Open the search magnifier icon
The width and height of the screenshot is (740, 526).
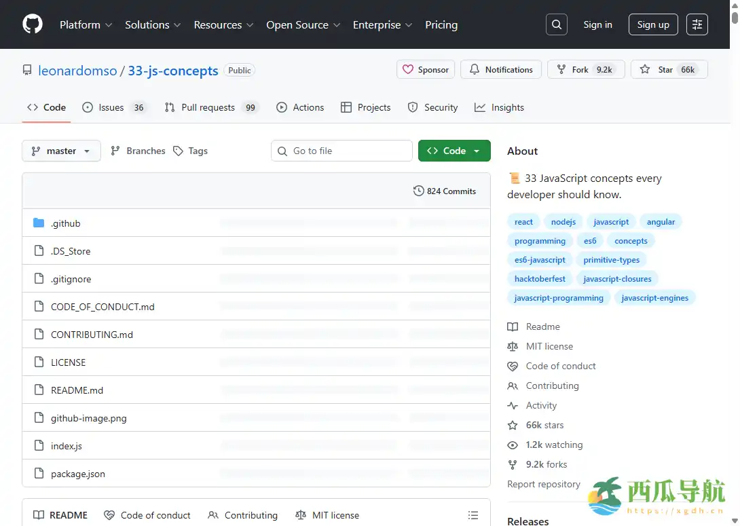click(x=557, y=24)
